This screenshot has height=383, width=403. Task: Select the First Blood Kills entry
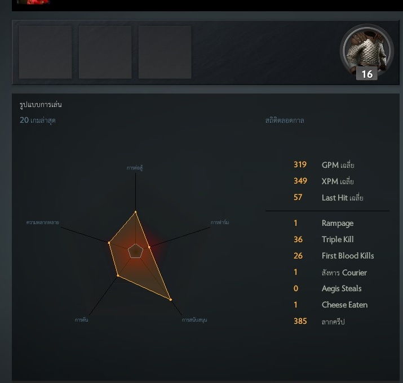(x=334, y=256)
